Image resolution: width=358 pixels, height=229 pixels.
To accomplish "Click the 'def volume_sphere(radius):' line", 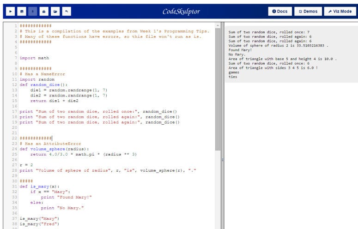I will 55,149.
